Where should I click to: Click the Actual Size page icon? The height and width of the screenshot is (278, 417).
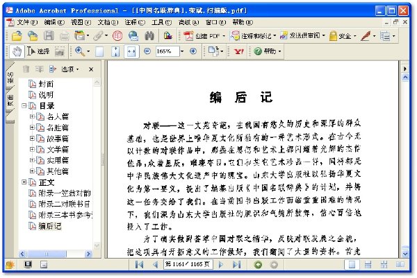tap(99, 51)
